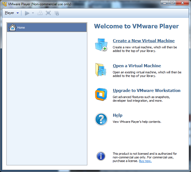Click the Open a Virtual Machine folder icon
Viewport: 191px width, 172px height.
[x=101, y=70]
